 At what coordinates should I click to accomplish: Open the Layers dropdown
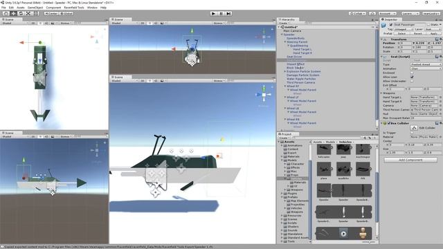[x=410, y=14]
